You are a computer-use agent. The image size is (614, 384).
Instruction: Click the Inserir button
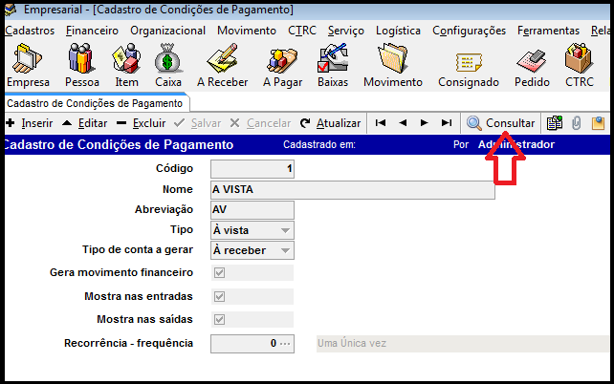pyautogui.click(x=30, y=123)
